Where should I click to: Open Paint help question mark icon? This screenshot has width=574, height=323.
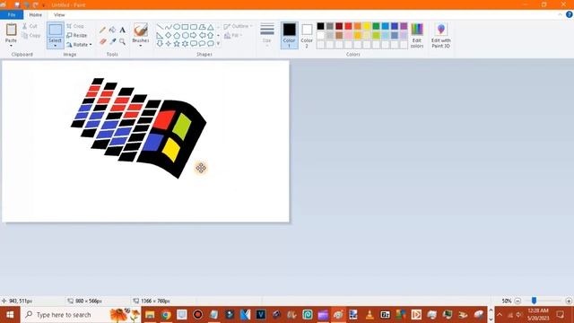[x=570, y=14]
